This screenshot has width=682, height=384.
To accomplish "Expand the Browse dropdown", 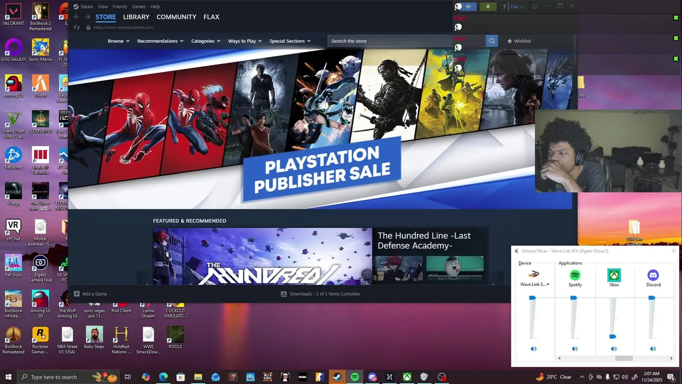I will coord(118,41).
